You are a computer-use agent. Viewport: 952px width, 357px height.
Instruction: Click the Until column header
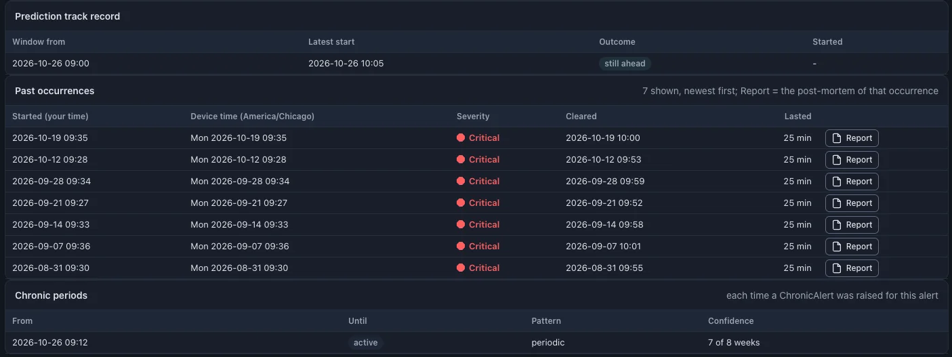[x=358, y=321]
